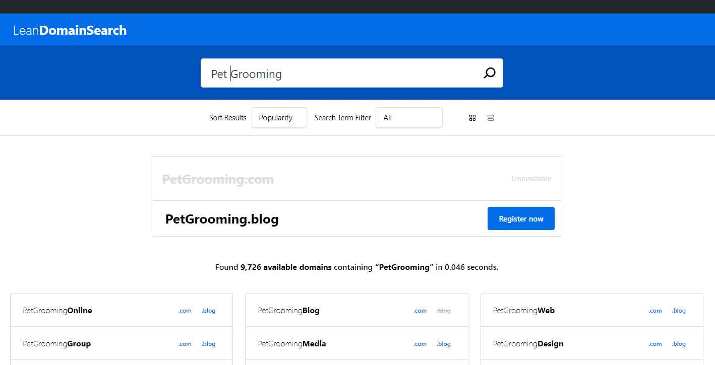715x365 pixels.
Task: Select .com for PetGroomingDesign
Action: 655,344
